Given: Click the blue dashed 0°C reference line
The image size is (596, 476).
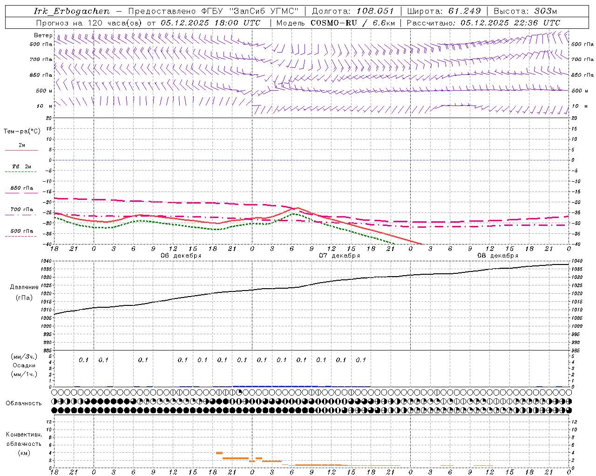Looking at the screenshot, I should coord(312,160).
